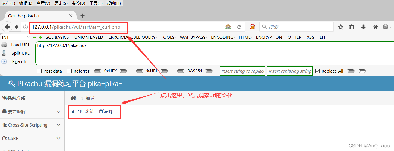Enable the Referrer checkbox
394x151 pixels.
tap(69, 71)
